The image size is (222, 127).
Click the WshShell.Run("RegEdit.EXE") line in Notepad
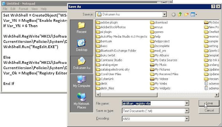click(x=31, y=47)
